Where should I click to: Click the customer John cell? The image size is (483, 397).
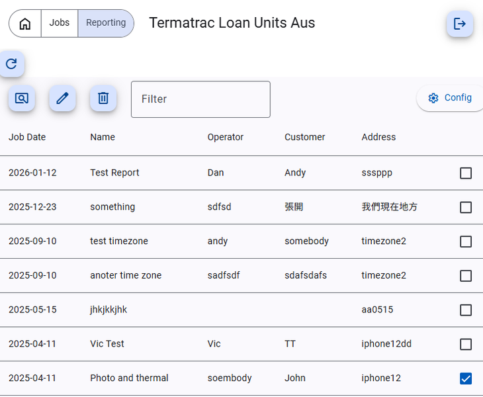click(x=295, y=378)
